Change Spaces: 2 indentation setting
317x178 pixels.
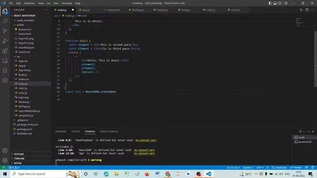(248, 168)
